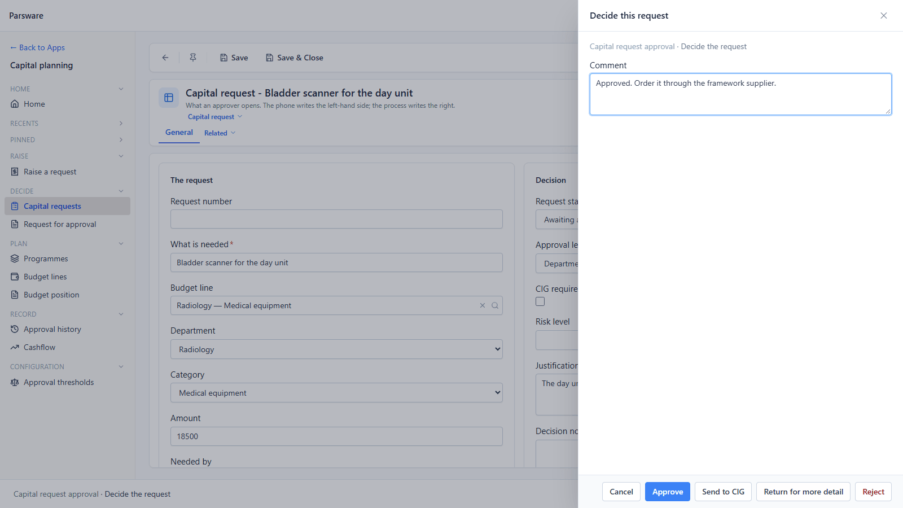Screen dimensions: 903x508
Task: Collapse the PLAN sidebar section
Action: (121, 243)
